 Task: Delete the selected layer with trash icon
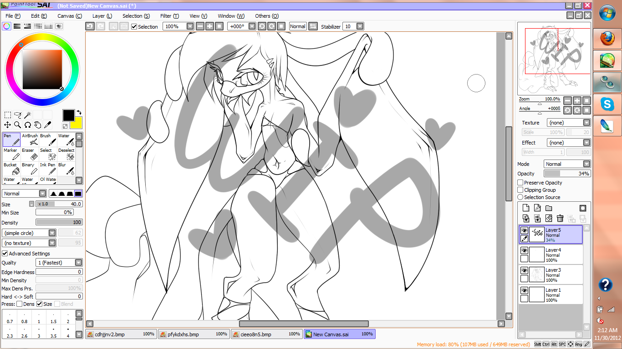[x=560, y=219]
